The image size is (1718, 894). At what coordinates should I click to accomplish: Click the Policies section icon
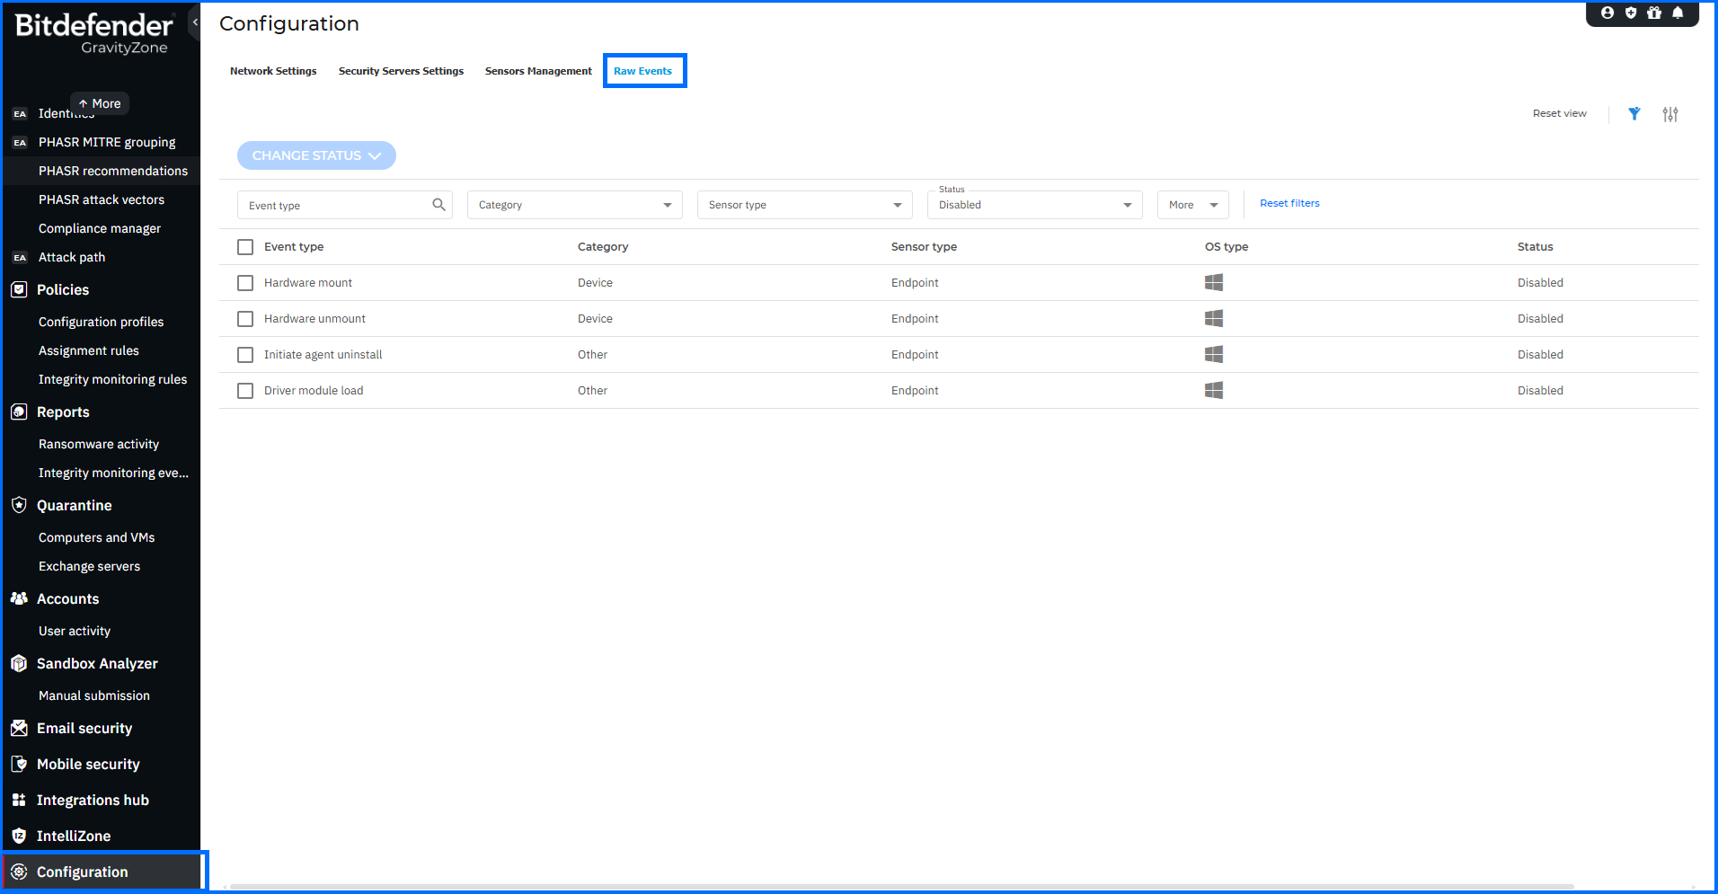pyautogui.click(x=19, y=289)
